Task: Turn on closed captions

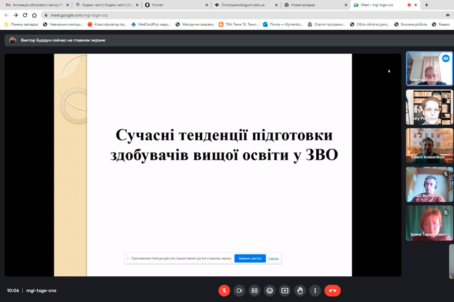Action: click(255, 290)
